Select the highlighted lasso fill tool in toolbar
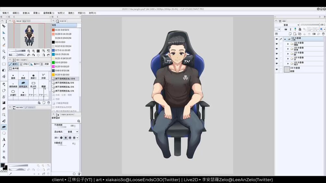The height and width of the screenshot is (183, 326). tap(4, 127)
